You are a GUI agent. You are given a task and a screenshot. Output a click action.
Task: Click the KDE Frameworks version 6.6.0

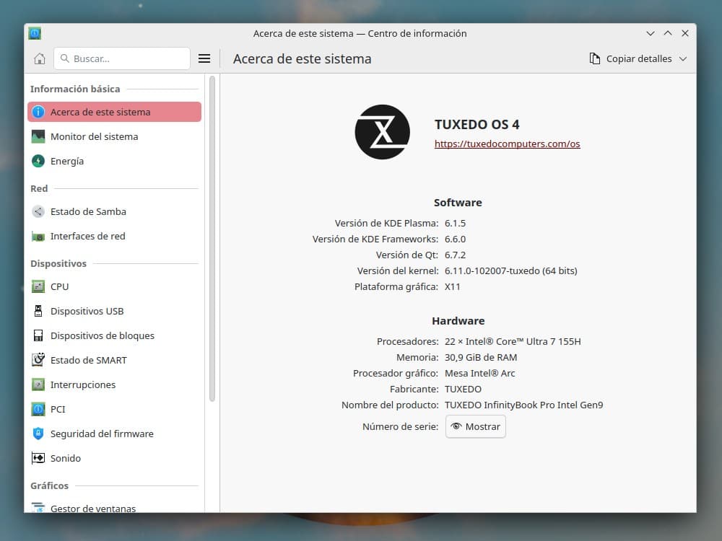point(455,239)
